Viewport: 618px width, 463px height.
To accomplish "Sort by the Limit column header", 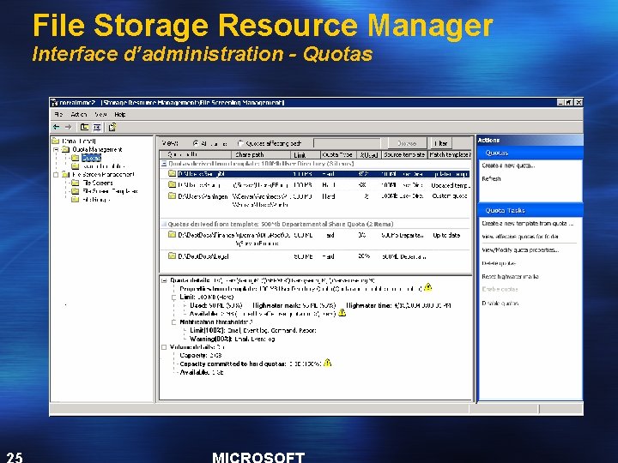I will (305, 154).
